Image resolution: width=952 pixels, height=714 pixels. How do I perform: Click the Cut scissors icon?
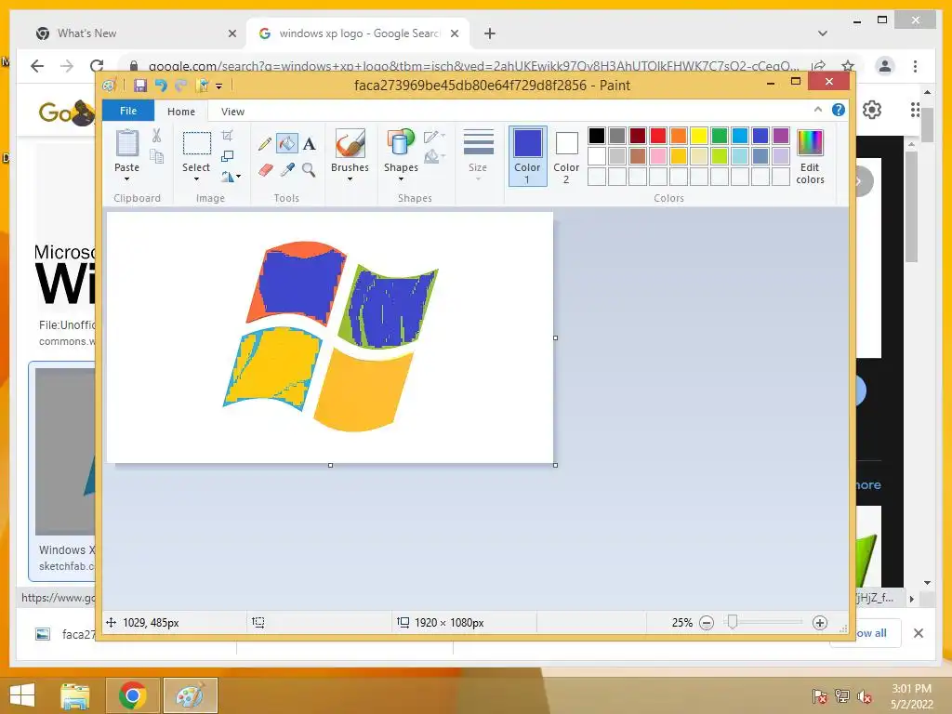pyautogui.click(x=156, y=136)
